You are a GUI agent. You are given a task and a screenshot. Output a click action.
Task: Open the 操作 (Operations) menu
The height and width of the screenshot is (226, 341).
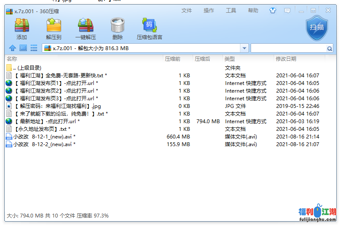(x=209, y=11)
